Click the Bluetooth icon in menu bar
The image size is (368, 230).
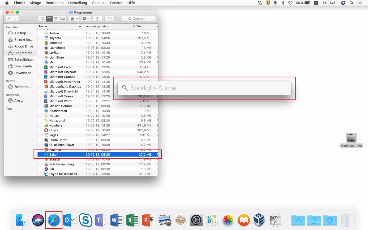(283, 3)
